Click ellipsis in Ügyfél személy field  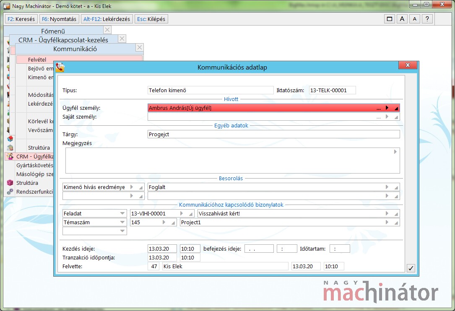click(378, 108)
